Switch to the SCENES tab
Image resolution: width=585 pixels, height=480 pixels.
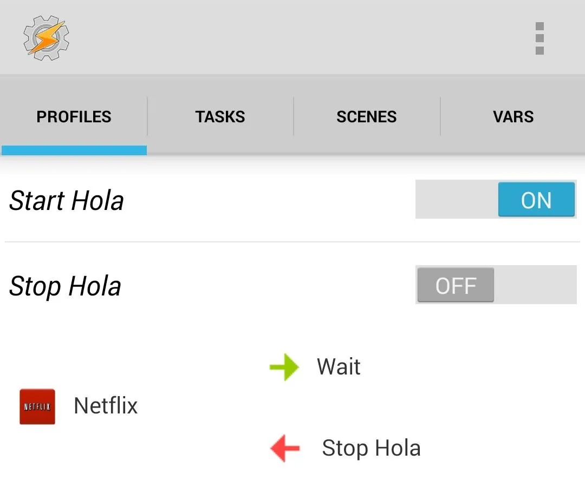tap(367, 117)
